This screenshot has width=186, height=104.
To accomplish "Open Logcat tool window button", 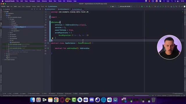I will [x=23, y=94].
